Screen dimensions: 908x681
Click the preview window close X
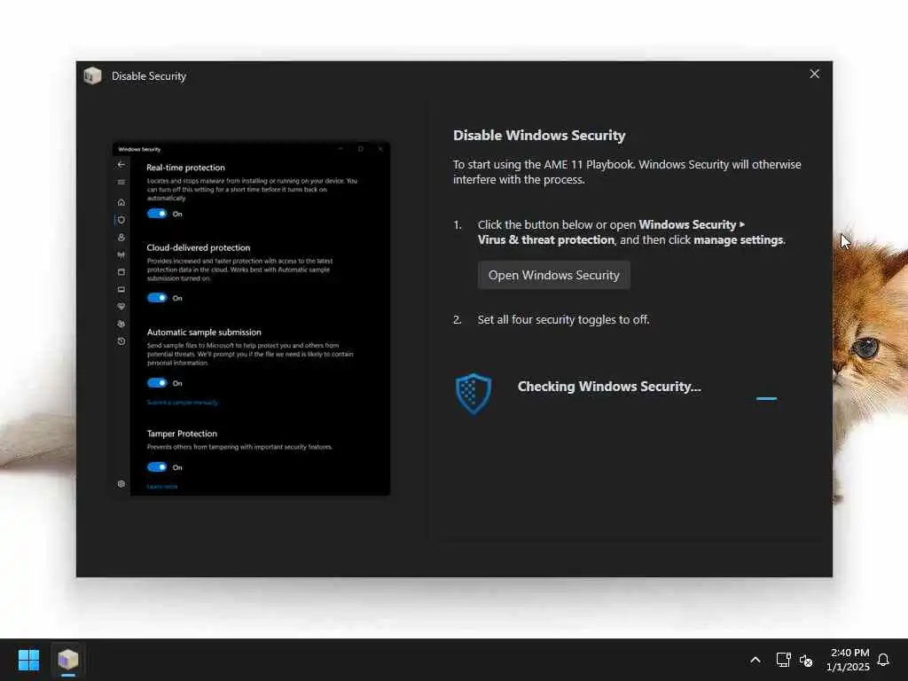tap(380, 149)
